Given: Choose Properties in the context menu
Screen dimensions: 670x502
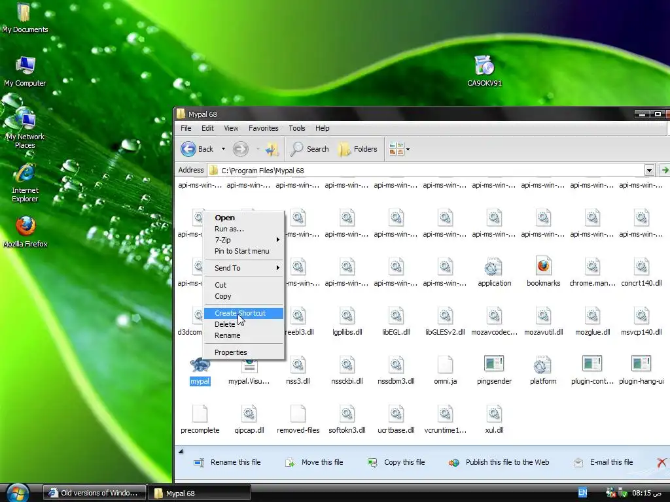Looking at the screenshot, I should (x=243, y=352).
